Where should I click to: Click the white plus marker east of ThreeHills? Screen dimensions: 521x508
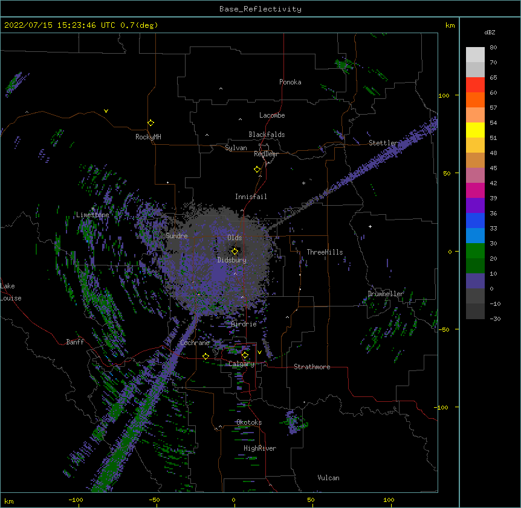pos(370,226)
